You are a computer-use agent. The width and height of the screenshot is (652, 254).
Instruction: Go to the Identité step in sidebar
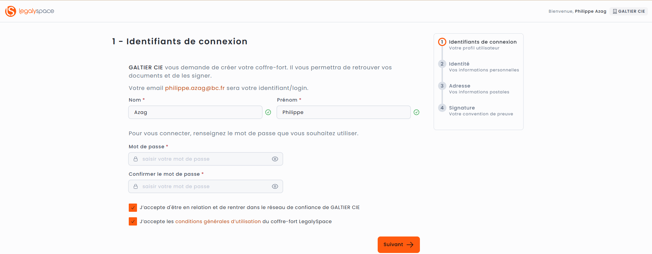pyautogui.click(x=459, y=64)
